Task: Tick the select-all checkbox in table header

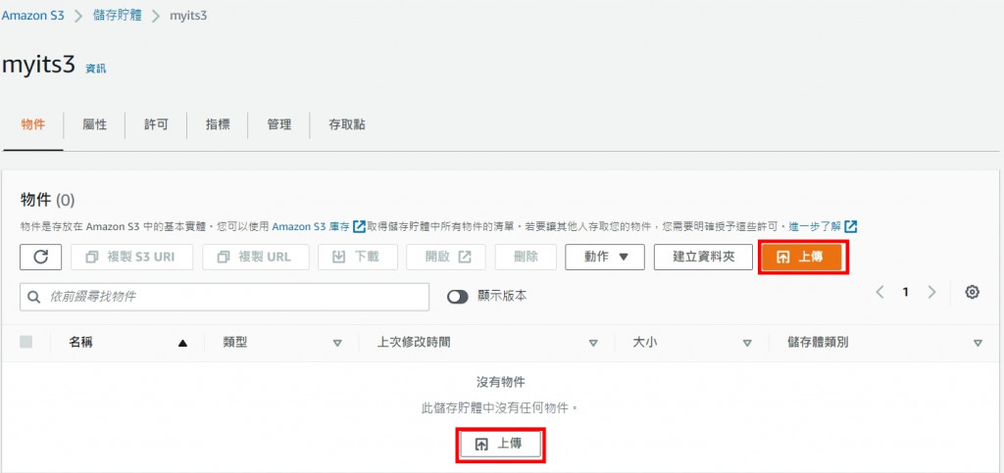Action: 26,342
